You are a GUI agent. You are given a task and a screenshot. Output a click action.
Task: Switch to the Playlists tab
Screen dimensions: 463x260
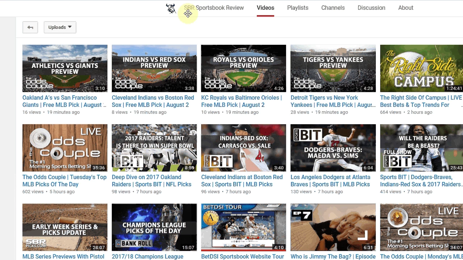click(x=298, y=8)
